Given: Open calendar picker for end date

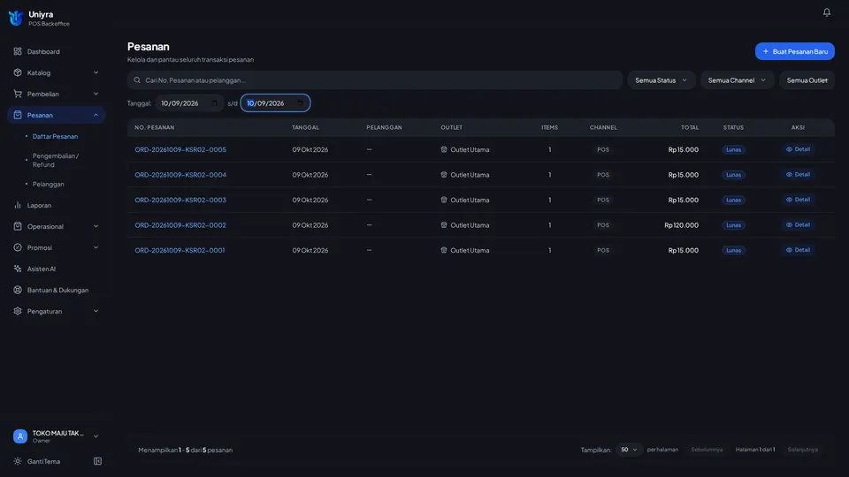Looking at the screenshot, I should (x=301, y=102).
